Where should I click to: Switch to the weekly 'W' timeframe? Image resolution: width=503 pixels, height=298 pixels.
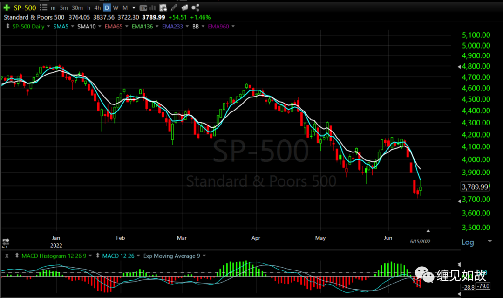[116, 8]
